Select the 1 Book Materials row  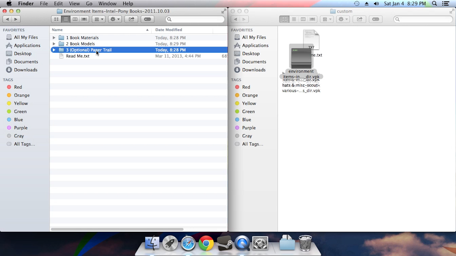coord(139,38)
